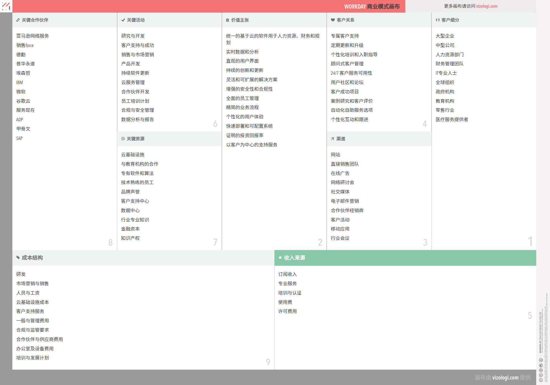Click the 大型企业 customer segment
Viewport: 550px width, 385px height.
point(445,36)
